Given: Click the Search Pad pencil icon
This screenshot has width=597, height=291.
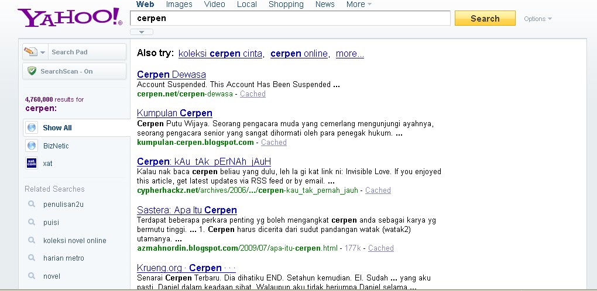Looking at the screenshot, I should coord(30,52).
